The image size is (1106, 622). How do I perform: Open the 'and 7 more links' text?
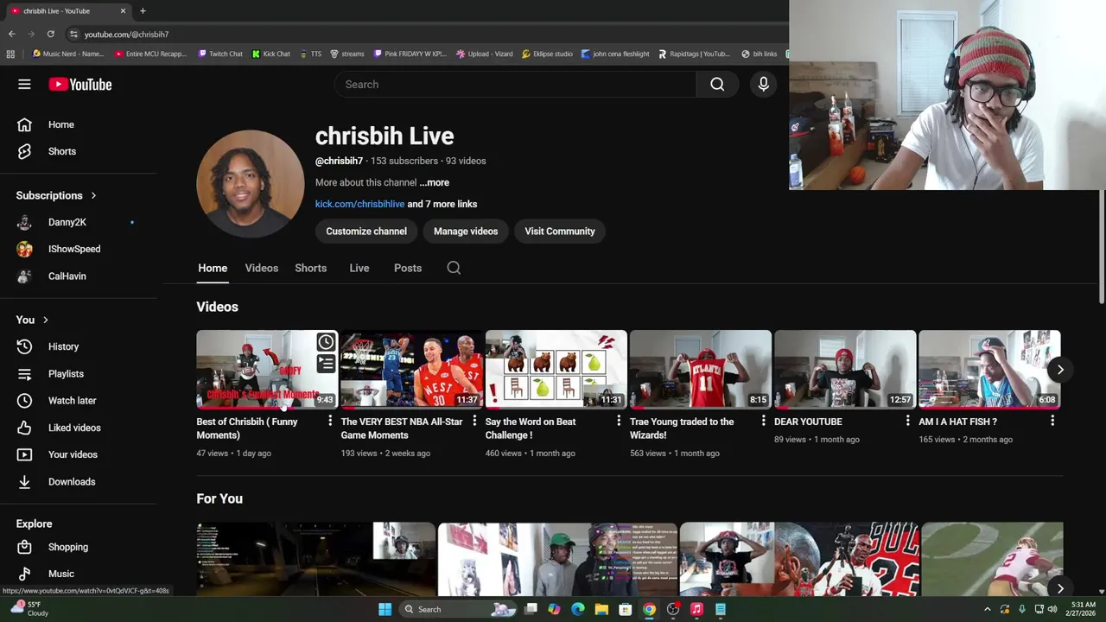[442, 204]
